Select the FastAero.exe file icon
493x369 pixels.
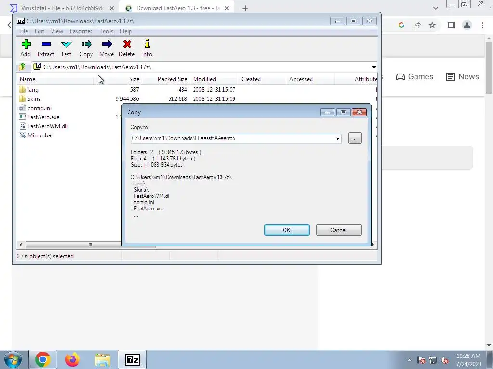coord(22,117)
